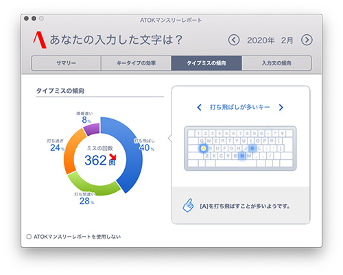Viewport: 343px width, 275px height.
Task: Show previous key category with left chevron
Action: (200, 108)
